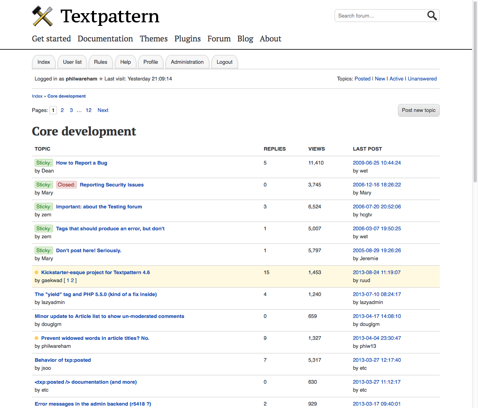Open the Profile tab

[151, 62]
